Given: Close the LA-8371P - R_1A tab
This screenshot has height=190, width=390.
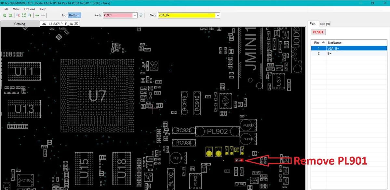Looking at the screenshot, I should pyautogui.click(x=76, y=23).
